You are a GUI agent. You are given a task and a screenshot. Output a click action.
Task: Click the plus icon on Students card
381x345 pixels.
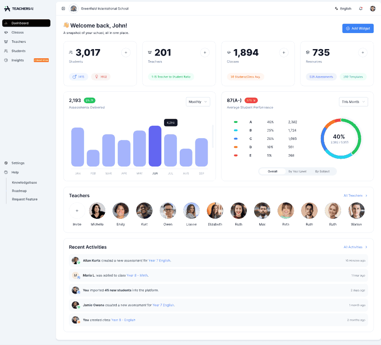pyautogui.click(x=126, y=53)
